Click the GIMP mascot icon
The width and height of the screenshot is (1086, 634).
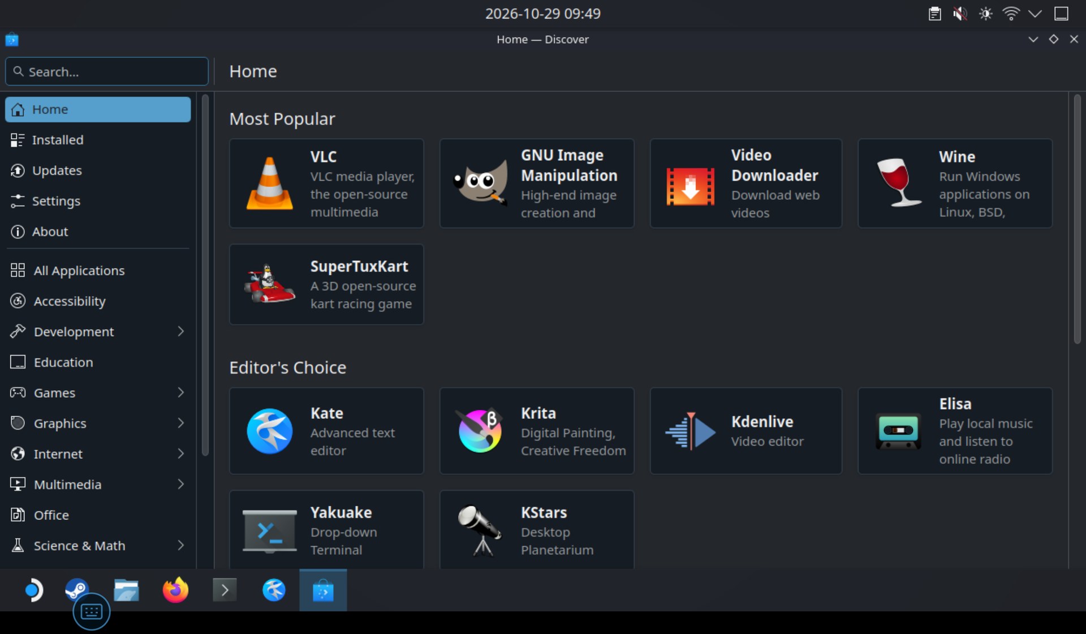point(480,182)
